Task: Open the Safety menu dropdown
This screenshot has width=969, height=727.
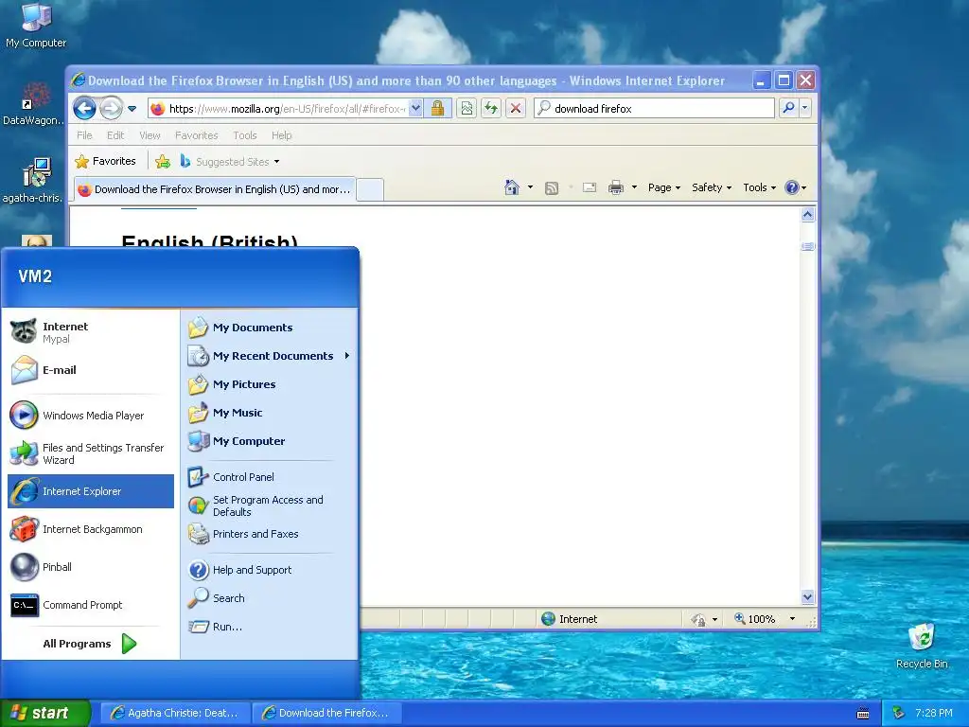Action: tap(712, 187)
